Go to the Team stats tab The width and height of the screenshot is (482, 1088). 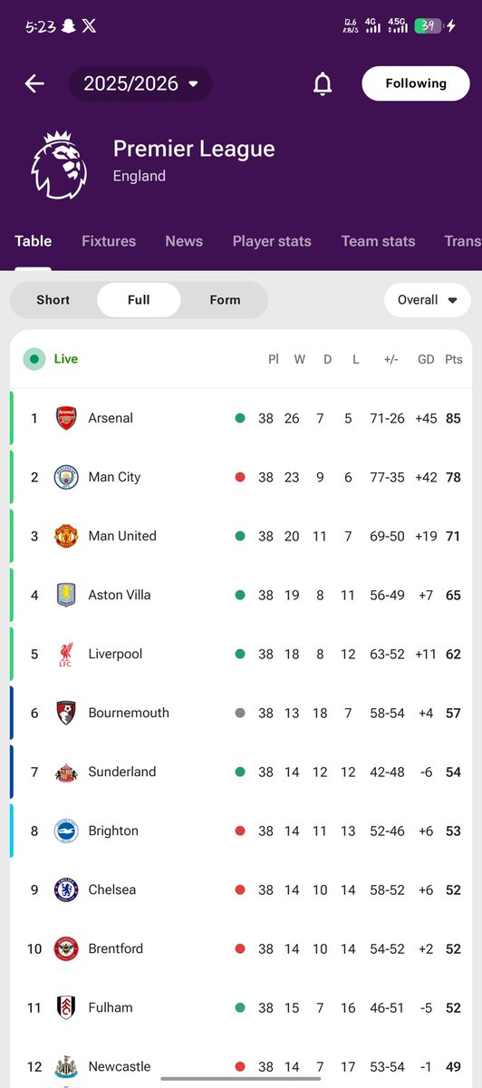(378, 241)
